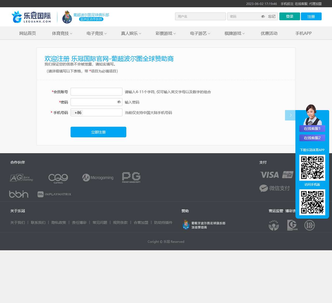
Task: Click the 忘记 forgot password link
Action: (272, 16)
